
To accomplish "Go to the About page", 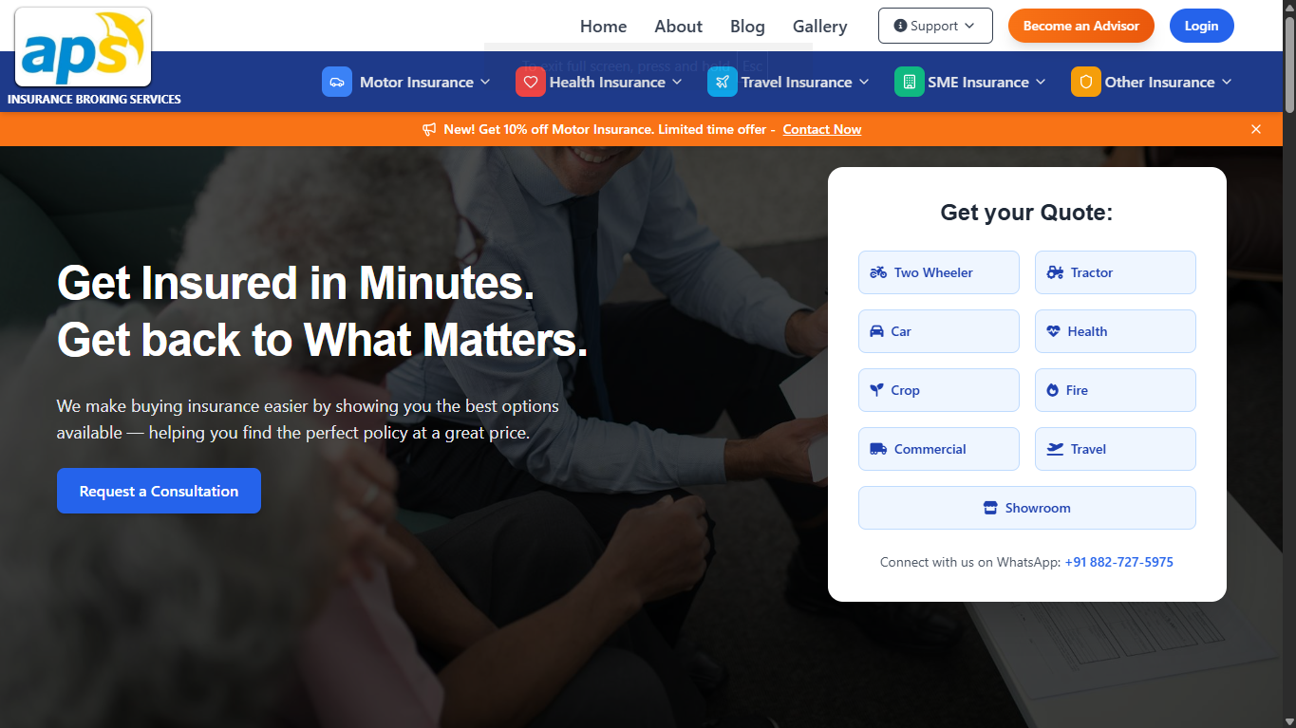I will tap(678, 26).
